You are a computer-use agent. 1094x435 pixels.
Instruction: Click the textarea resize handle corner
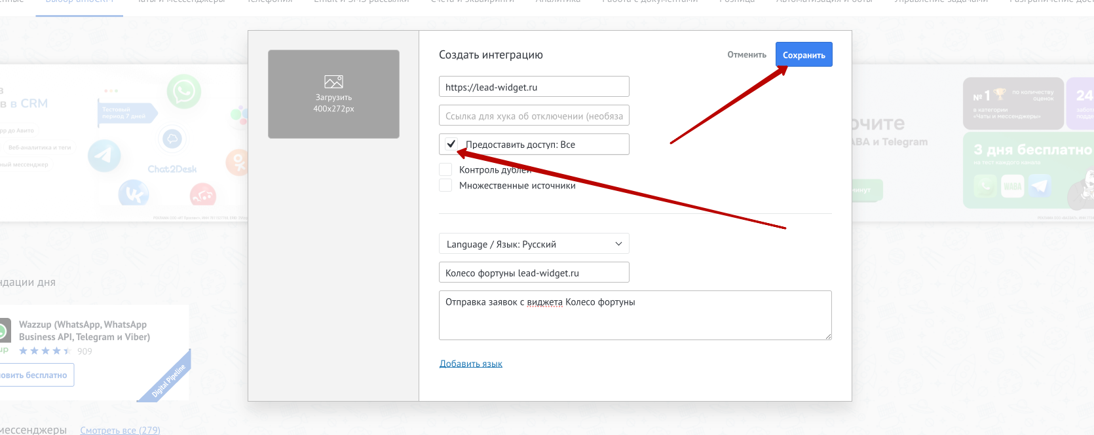click(828, 336)
